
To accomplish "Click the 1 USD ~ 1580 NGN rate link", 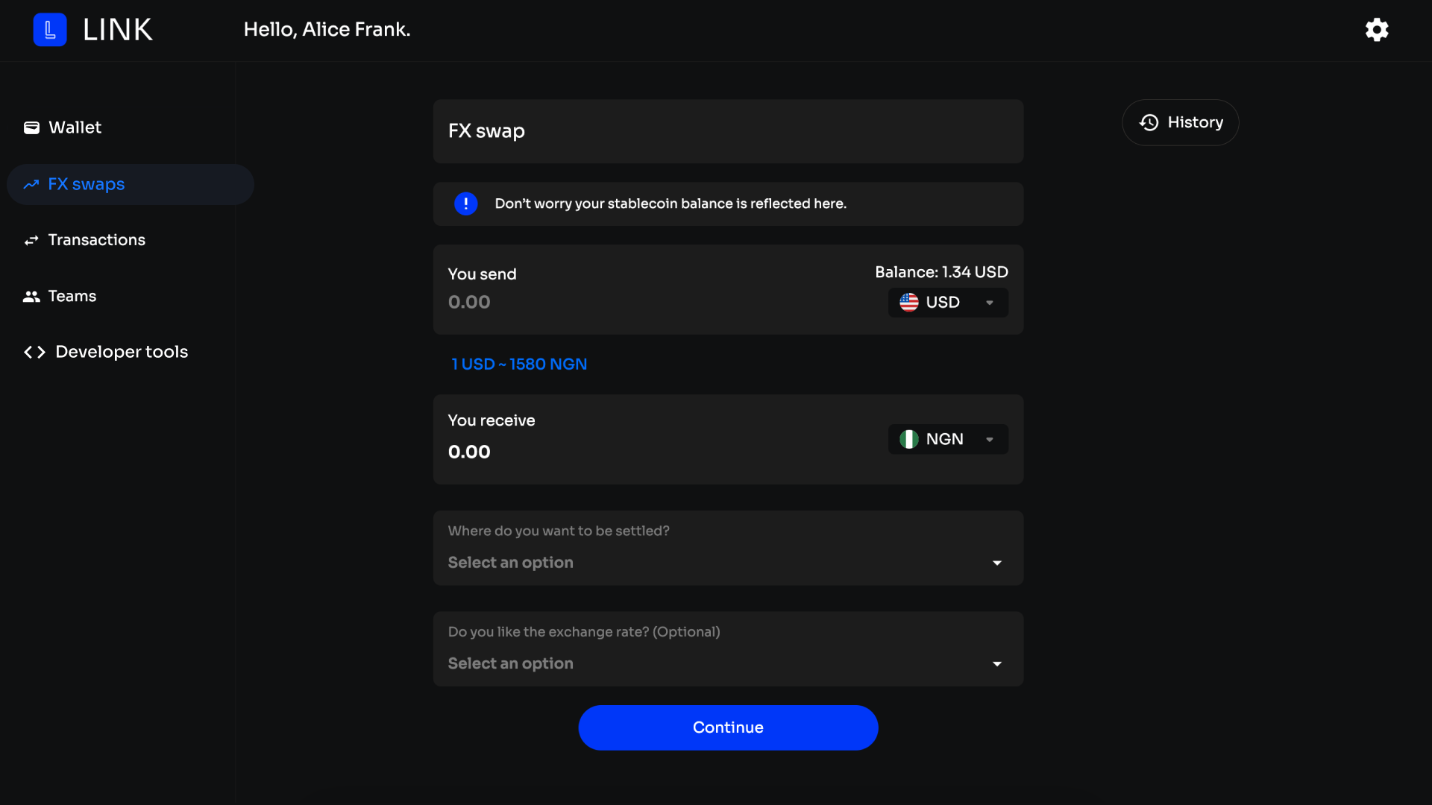I will (519, 364).
